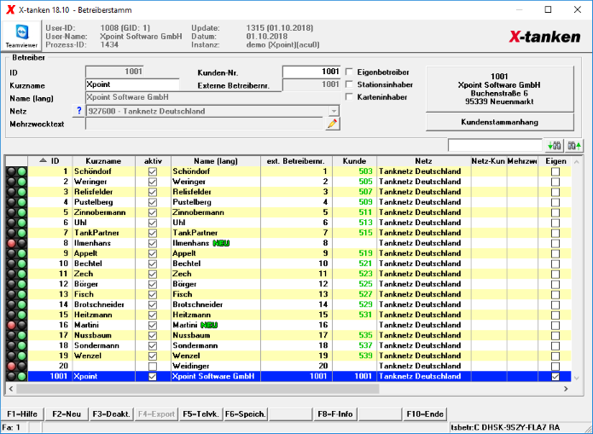The height and width of the screenshot is (434, 593).
Task: Sort table by Kunde column header
Action: [354, 161]
